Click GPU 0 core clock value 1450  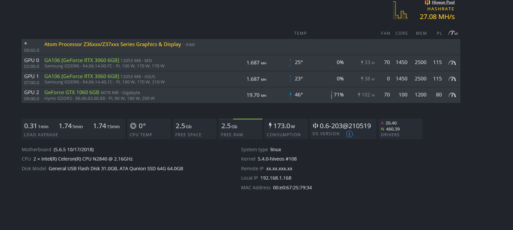point(401,62)
